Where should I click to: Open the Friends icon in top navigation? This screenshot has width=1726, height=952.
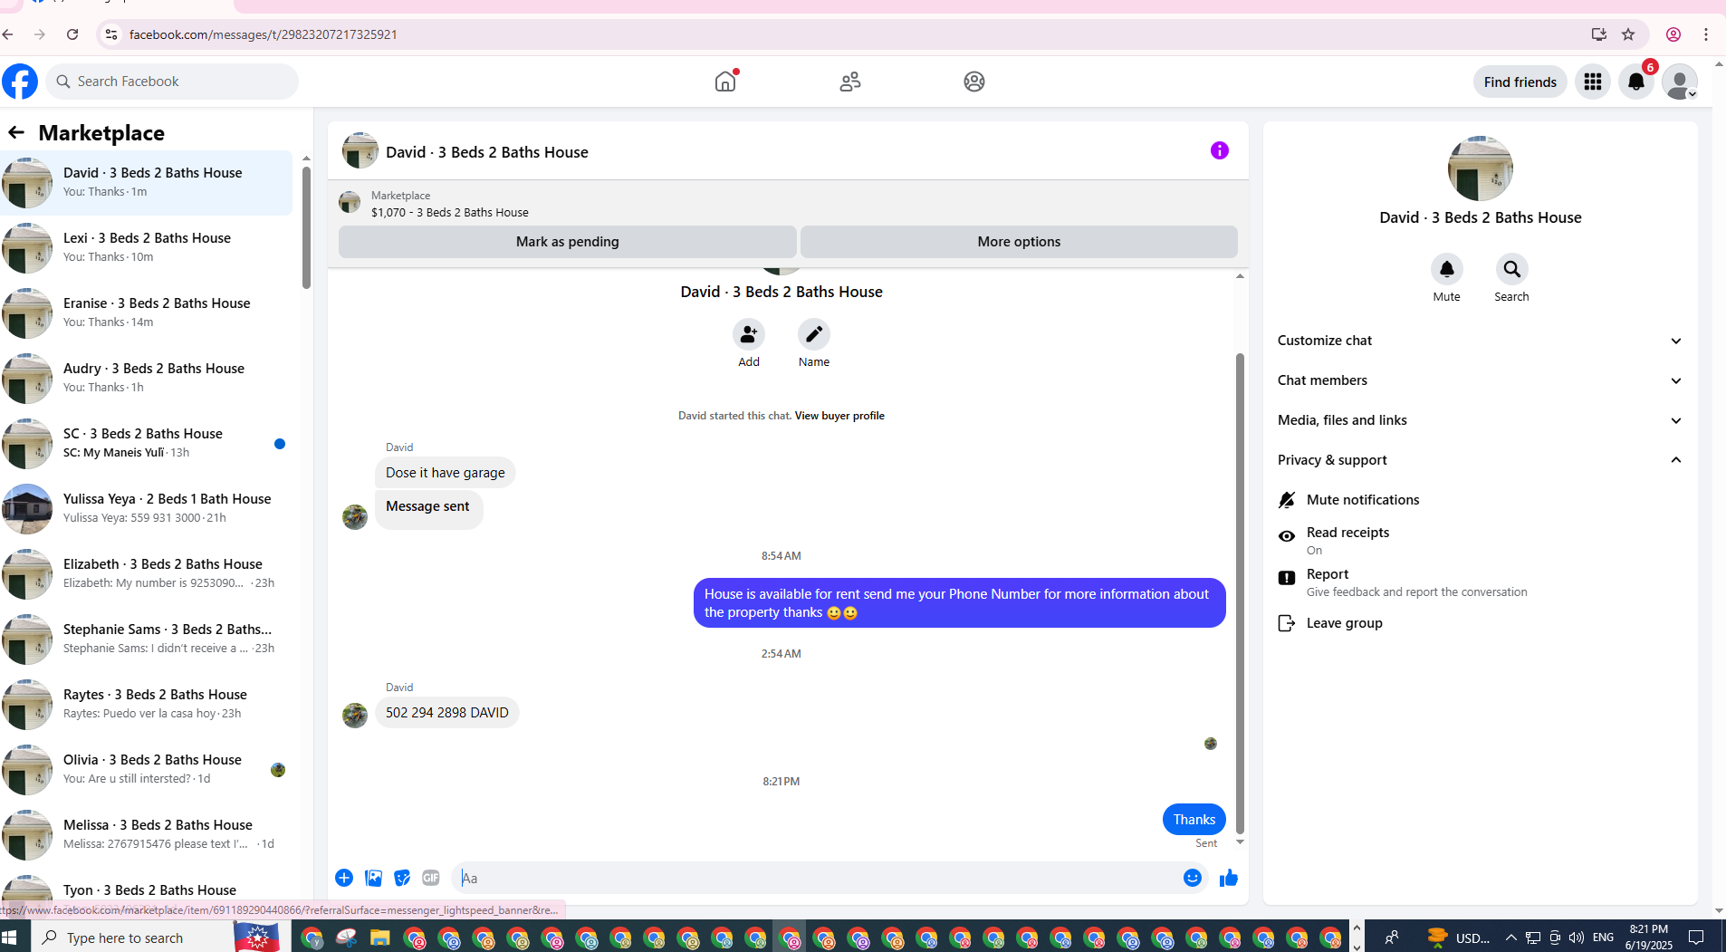[x=849, y=82]
